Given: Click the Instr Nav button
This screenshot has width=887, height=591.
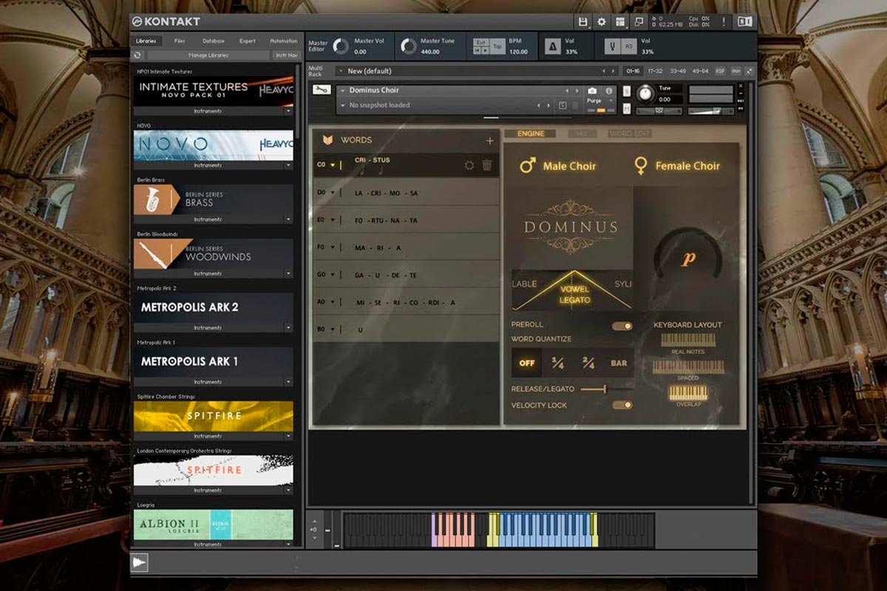Looking at the screenshot, I should coord(285,55).
